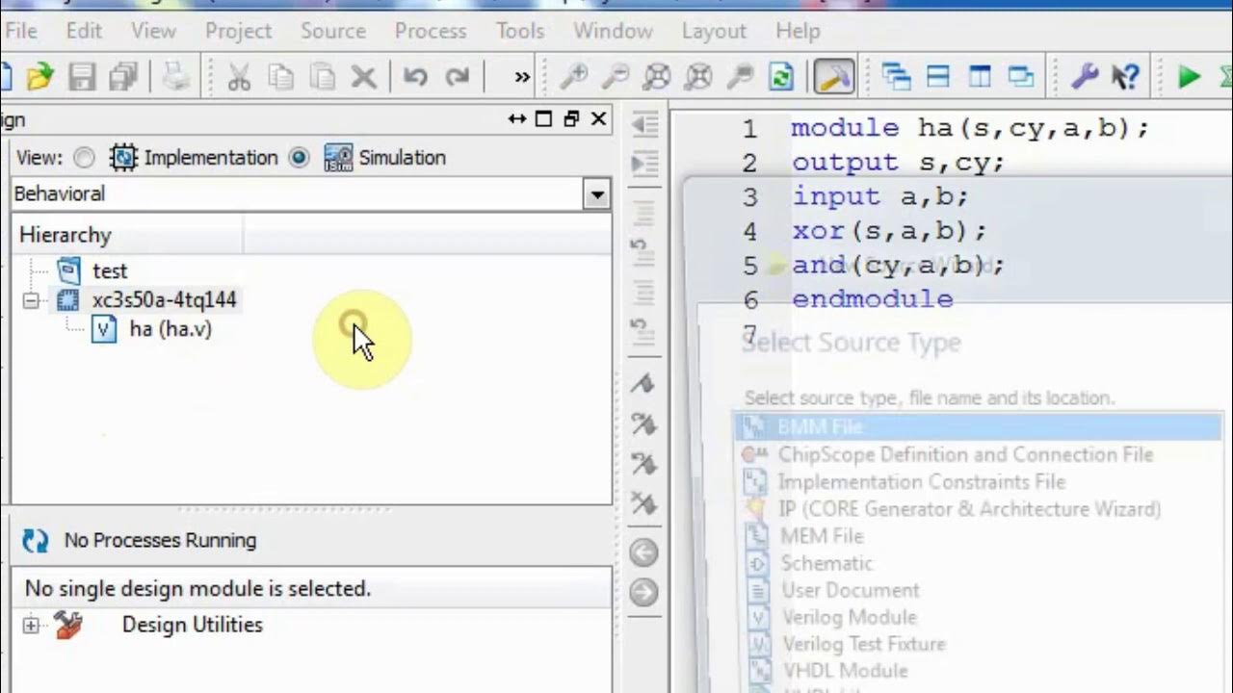Image resolution: width=1233 pixels, height=693 pixels.
Task: Open the Process menu
Action: point(431,31)
